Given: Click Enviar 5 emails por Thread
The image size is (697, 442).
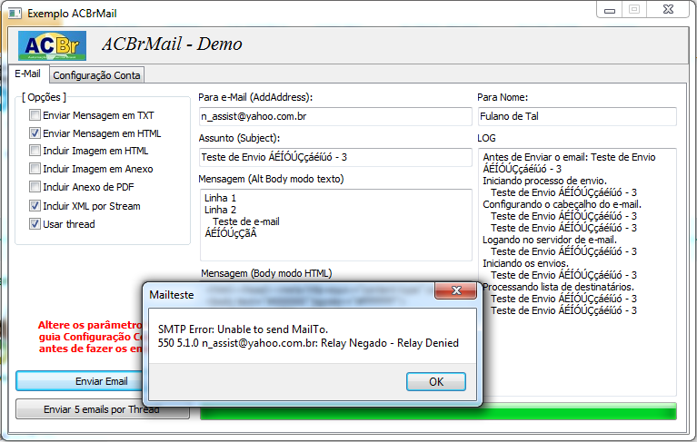Looking at the screenshot, I should (103, 409).
